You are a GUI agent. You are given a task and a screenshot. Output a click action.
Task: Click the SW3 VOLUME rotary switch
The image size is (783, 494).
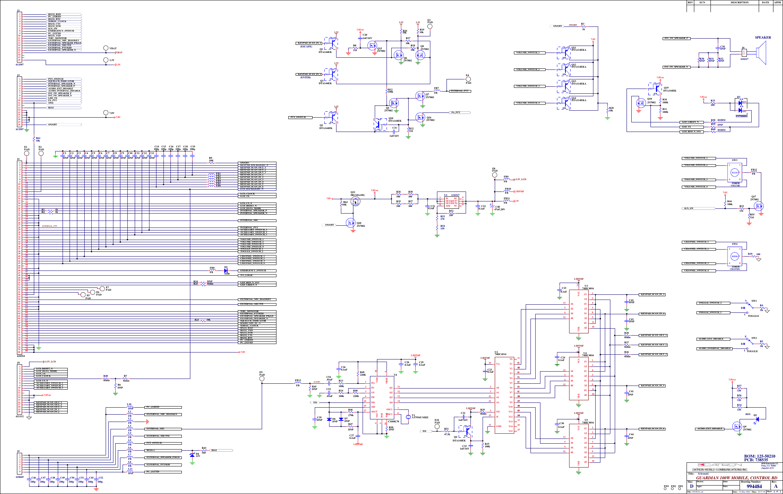[735, 173]
